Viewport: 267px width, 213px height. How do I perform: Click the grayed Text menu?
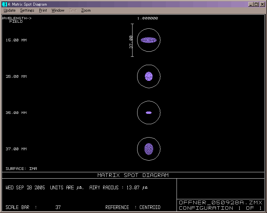pos(73,10)
